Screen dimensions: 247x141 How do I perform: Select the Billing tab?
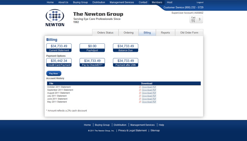click(x=147, y=32)
